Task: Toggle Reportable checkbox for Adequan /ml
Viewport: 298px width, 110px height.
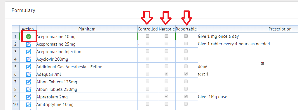Action: tap(186, 74)
